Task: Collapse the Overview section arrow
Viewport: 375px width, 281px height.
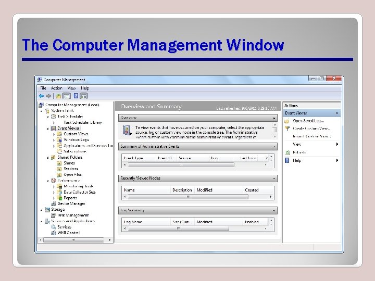Action: [x=274, y=118]
